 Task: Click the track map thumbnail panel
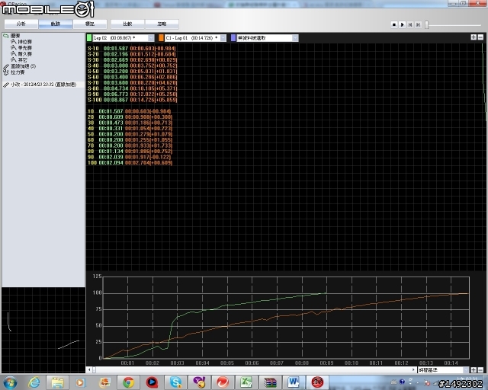[x=43, y=330]
